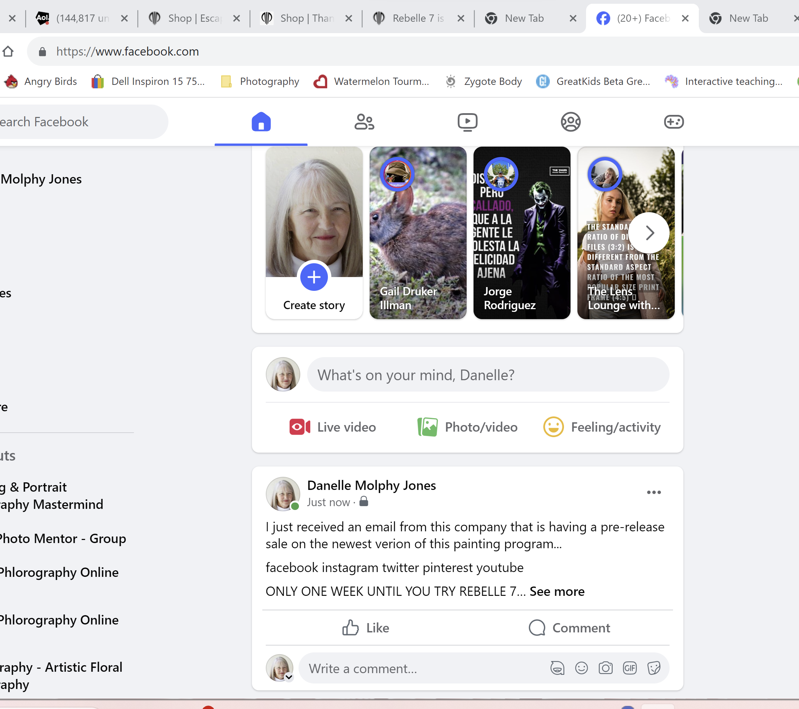Click the GIF icon in comment box
This screenshot has height=709, width=799.
[x=629, y=668]
